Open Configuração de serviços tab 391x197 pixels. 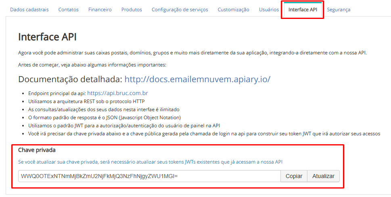click(x=180, y=10)
